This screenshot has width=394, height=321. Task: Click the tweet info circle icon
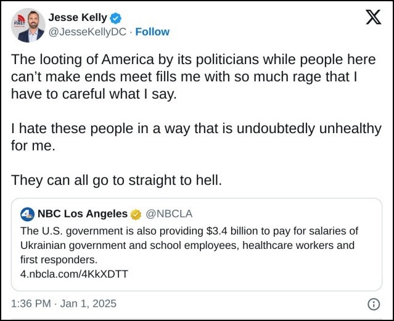pos(374,304)
